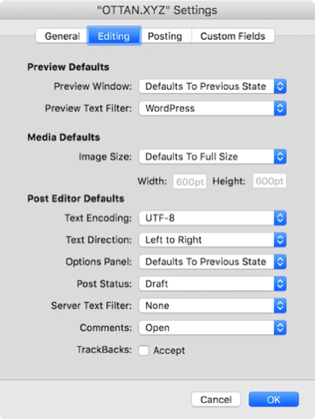
Task: Click the Post Status dropdown arrow icon
Action: click(x=280, y=284)
